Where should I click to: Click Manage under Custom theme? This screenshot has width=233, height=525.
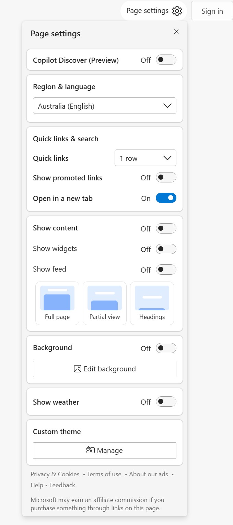pyautogui.click(x=105, y=451)
